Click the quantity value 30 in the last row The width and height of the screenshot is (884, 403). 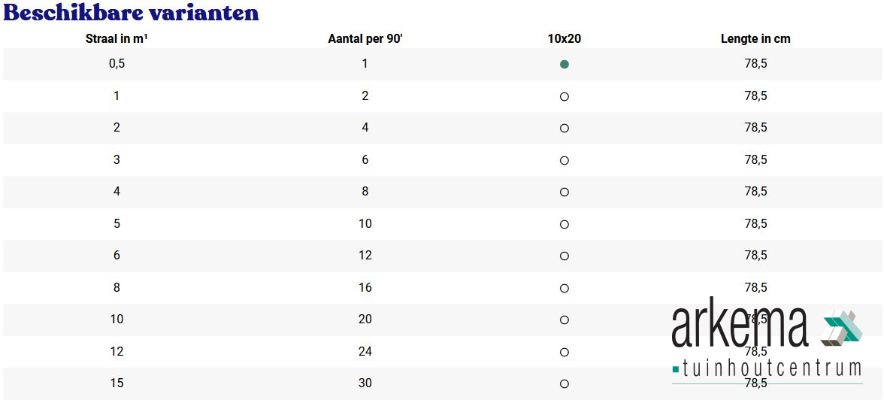pos(365,383)
